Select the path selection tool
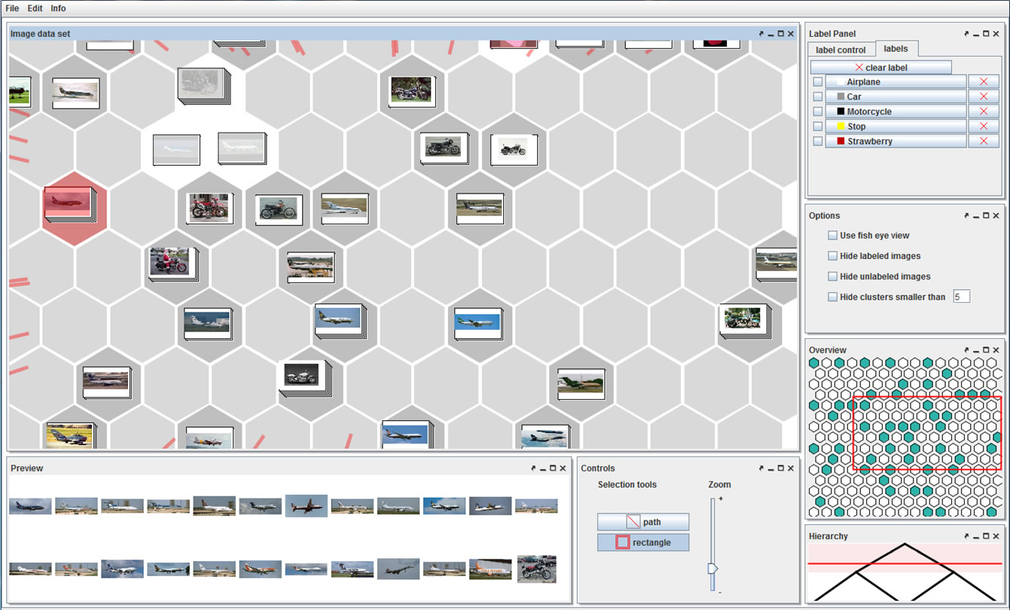The image size is (1010, 610). (x=643, y=522)
